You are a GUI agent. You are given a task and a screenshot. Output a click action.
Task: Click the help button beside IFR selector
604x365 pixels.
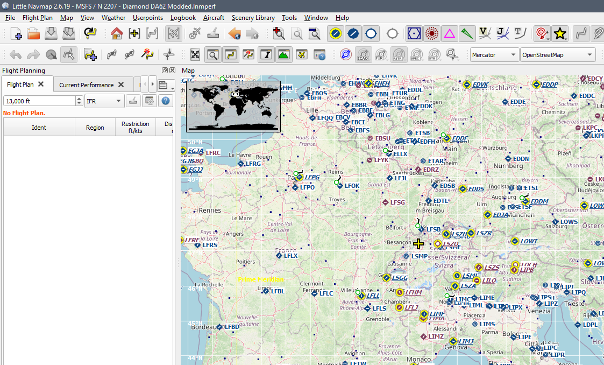pos(166,101)
